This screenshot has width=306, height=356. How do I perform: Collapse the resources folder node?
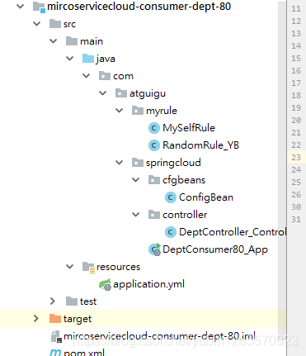(70, 267)
